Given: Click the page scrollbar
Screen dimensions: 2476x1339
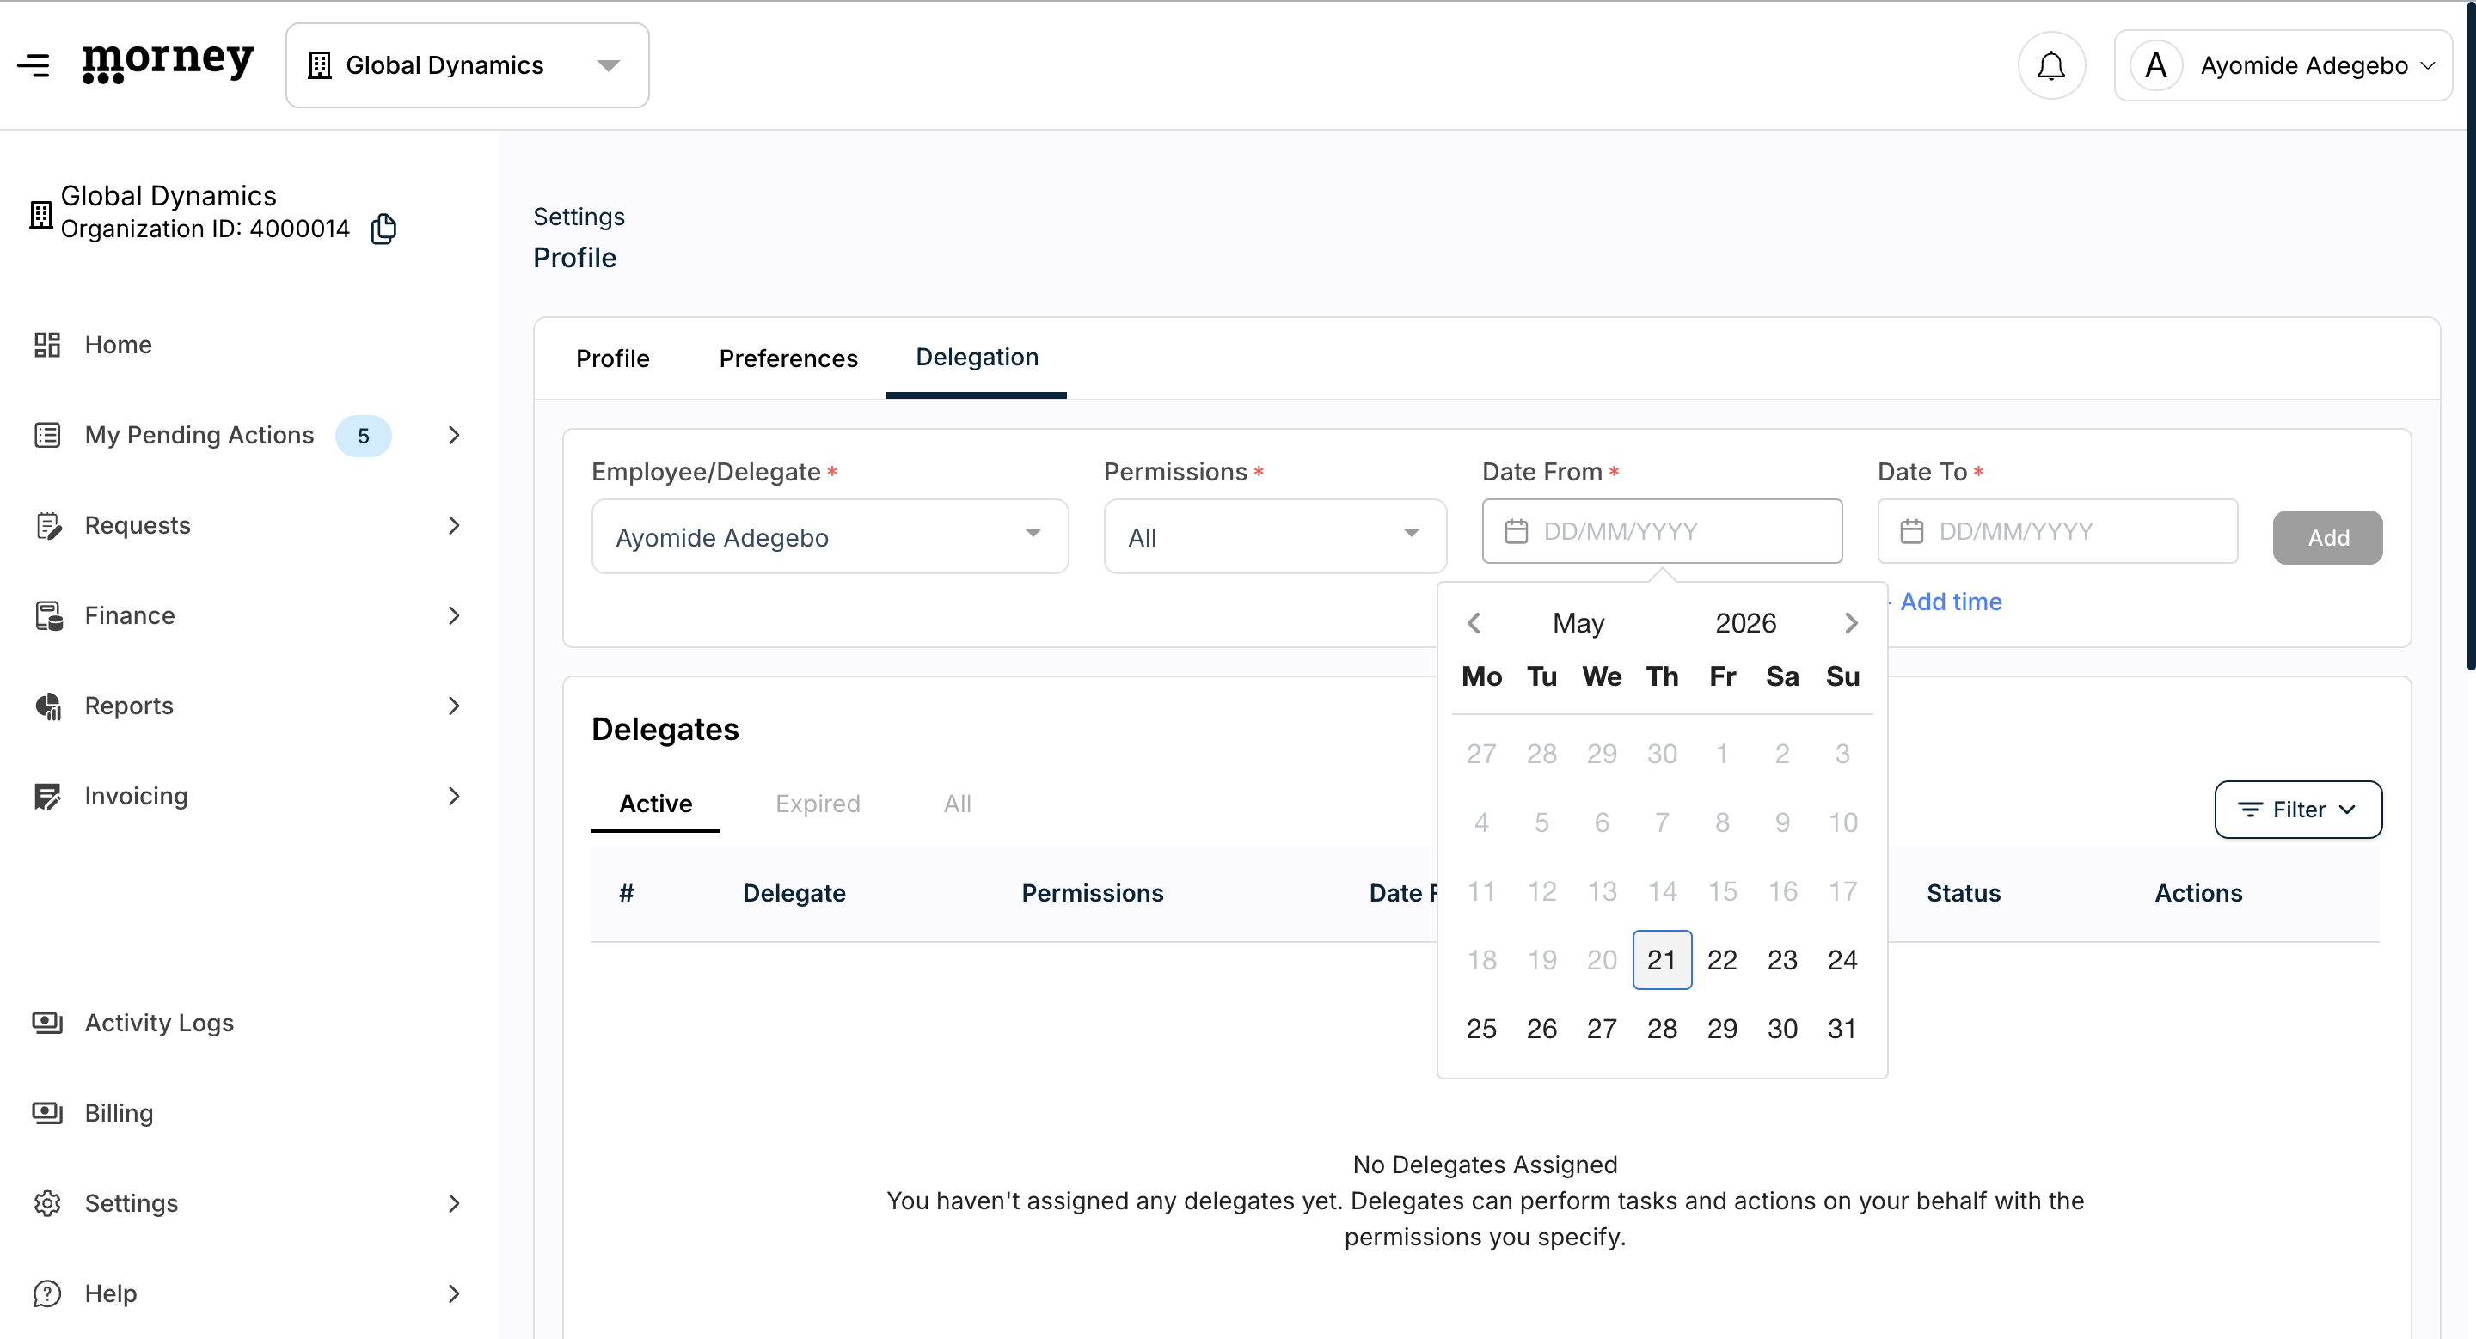Looking at the screenshot, I should click(2469, 336).
